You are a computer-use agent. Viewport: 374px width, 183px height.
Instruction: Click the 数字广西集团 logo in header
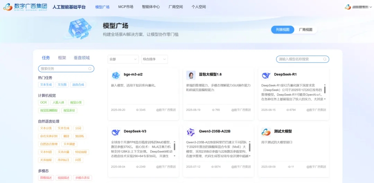click(x=25, y=7)
